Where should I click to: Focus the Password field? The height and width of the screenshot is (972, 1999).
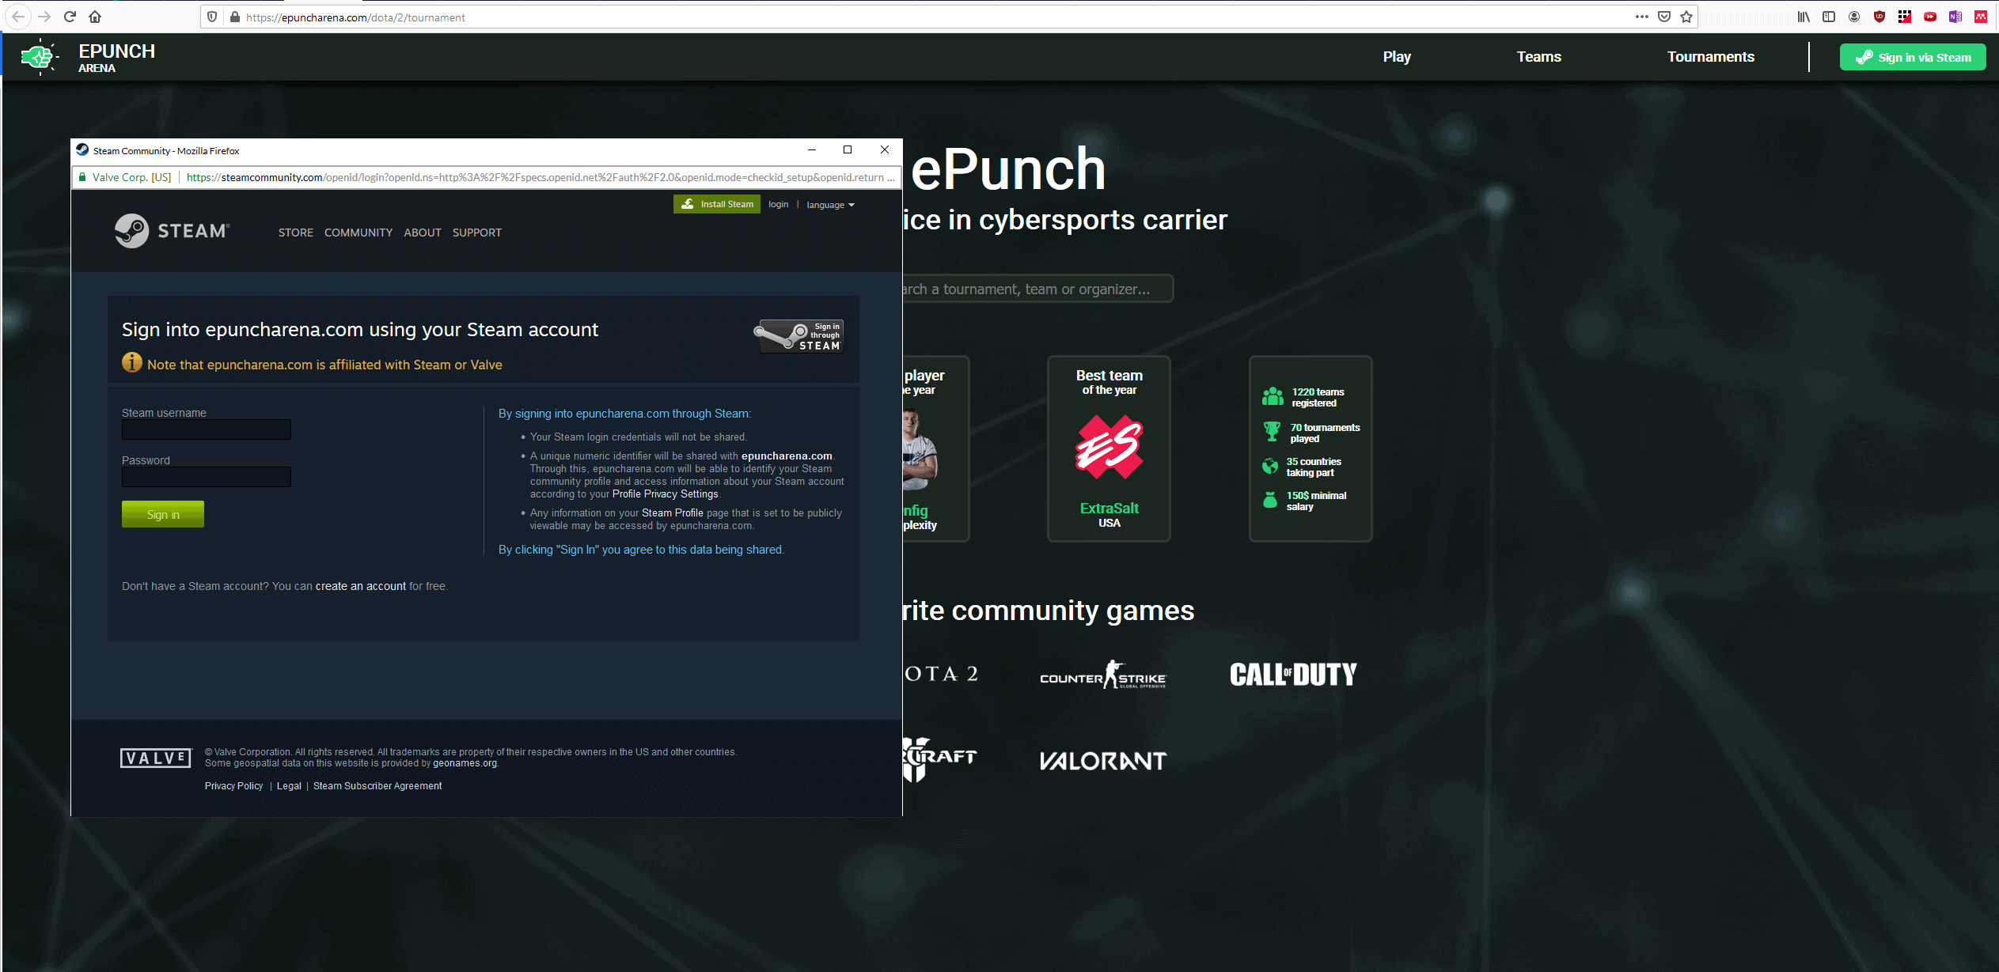tap(207, 477)
